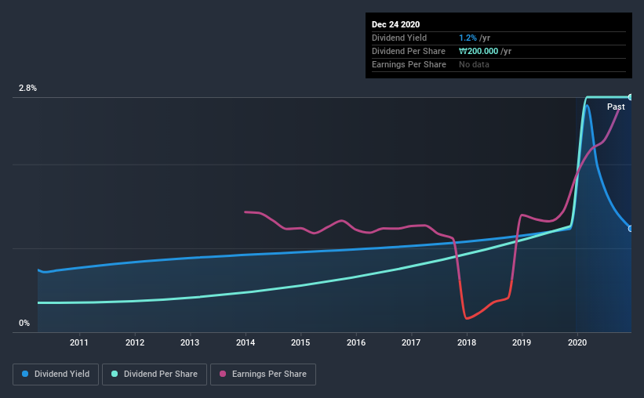Click the 1.2% dividend yield value
This screenshot has width=644, height=398.
(468, 38)
